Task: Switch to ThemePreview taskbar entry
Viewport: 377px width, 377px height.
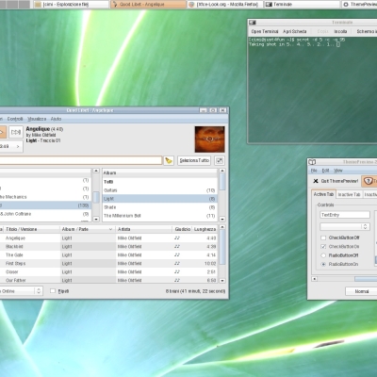Action: click(359, 5)
